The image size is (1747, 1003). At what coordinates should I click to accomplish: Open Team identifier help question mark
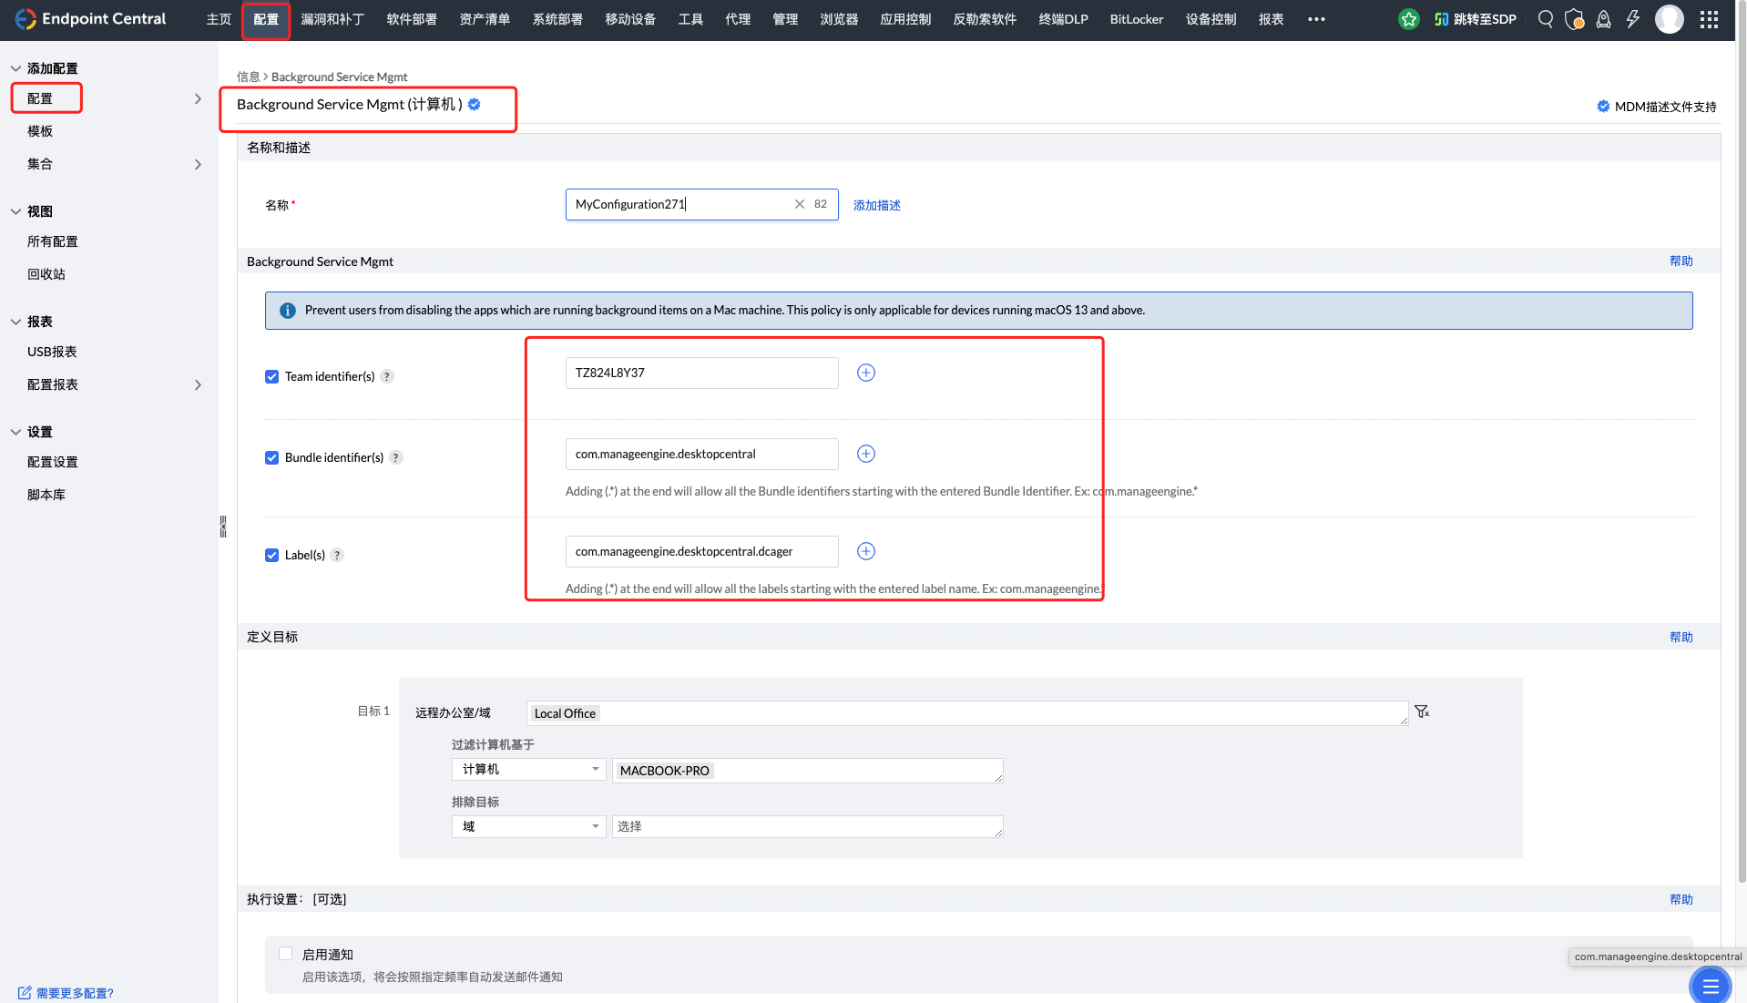coord(387,376)
